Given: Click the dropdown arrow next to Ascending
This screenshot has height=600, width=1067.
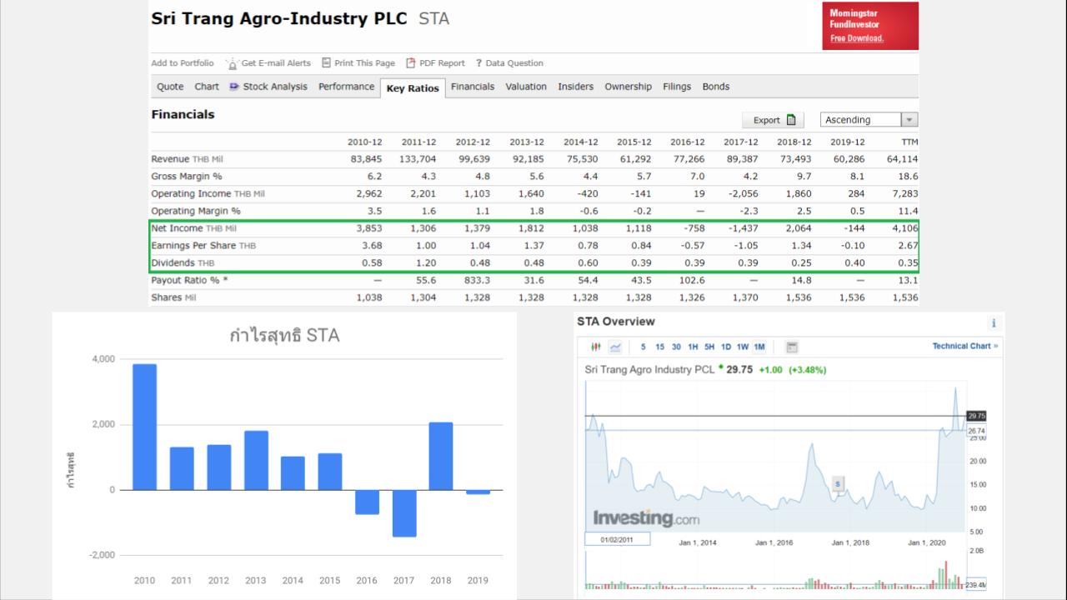Looking at the screenshot, I should (x=909, y=120).
